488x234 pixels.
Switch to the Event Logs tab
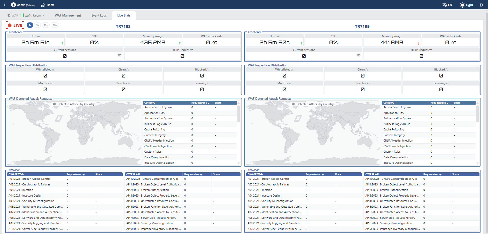99,15
